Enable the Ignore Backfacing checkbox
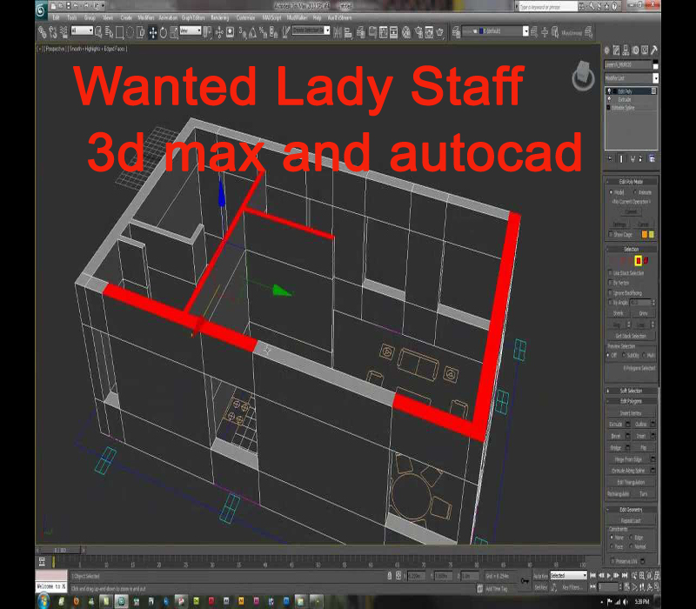The width and height of the screenshot is (696, 609). click(611, 293)
